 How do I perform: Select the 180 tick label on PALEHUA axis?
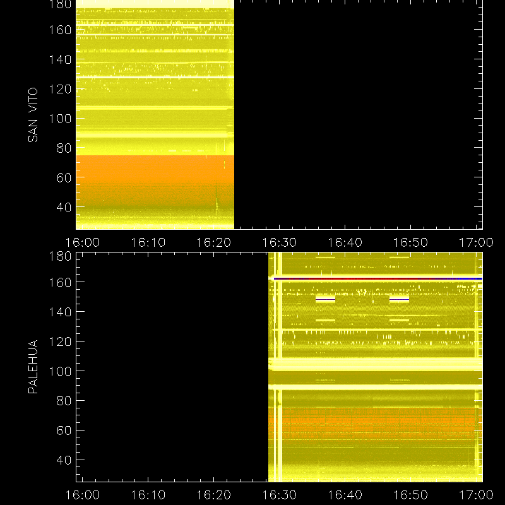[60, 256]
